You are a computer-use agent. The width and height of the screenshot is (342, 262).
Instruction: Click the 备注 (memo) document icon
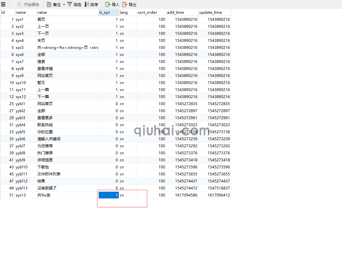49,4
